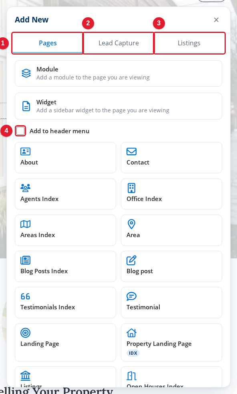Add a new Contact page
The height and width of the screenshot is (394, 237).
171,158
